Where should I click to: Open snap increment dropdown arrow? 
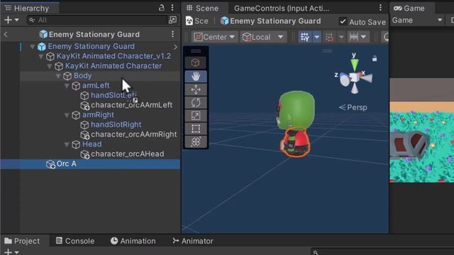(x=364, y=37)
